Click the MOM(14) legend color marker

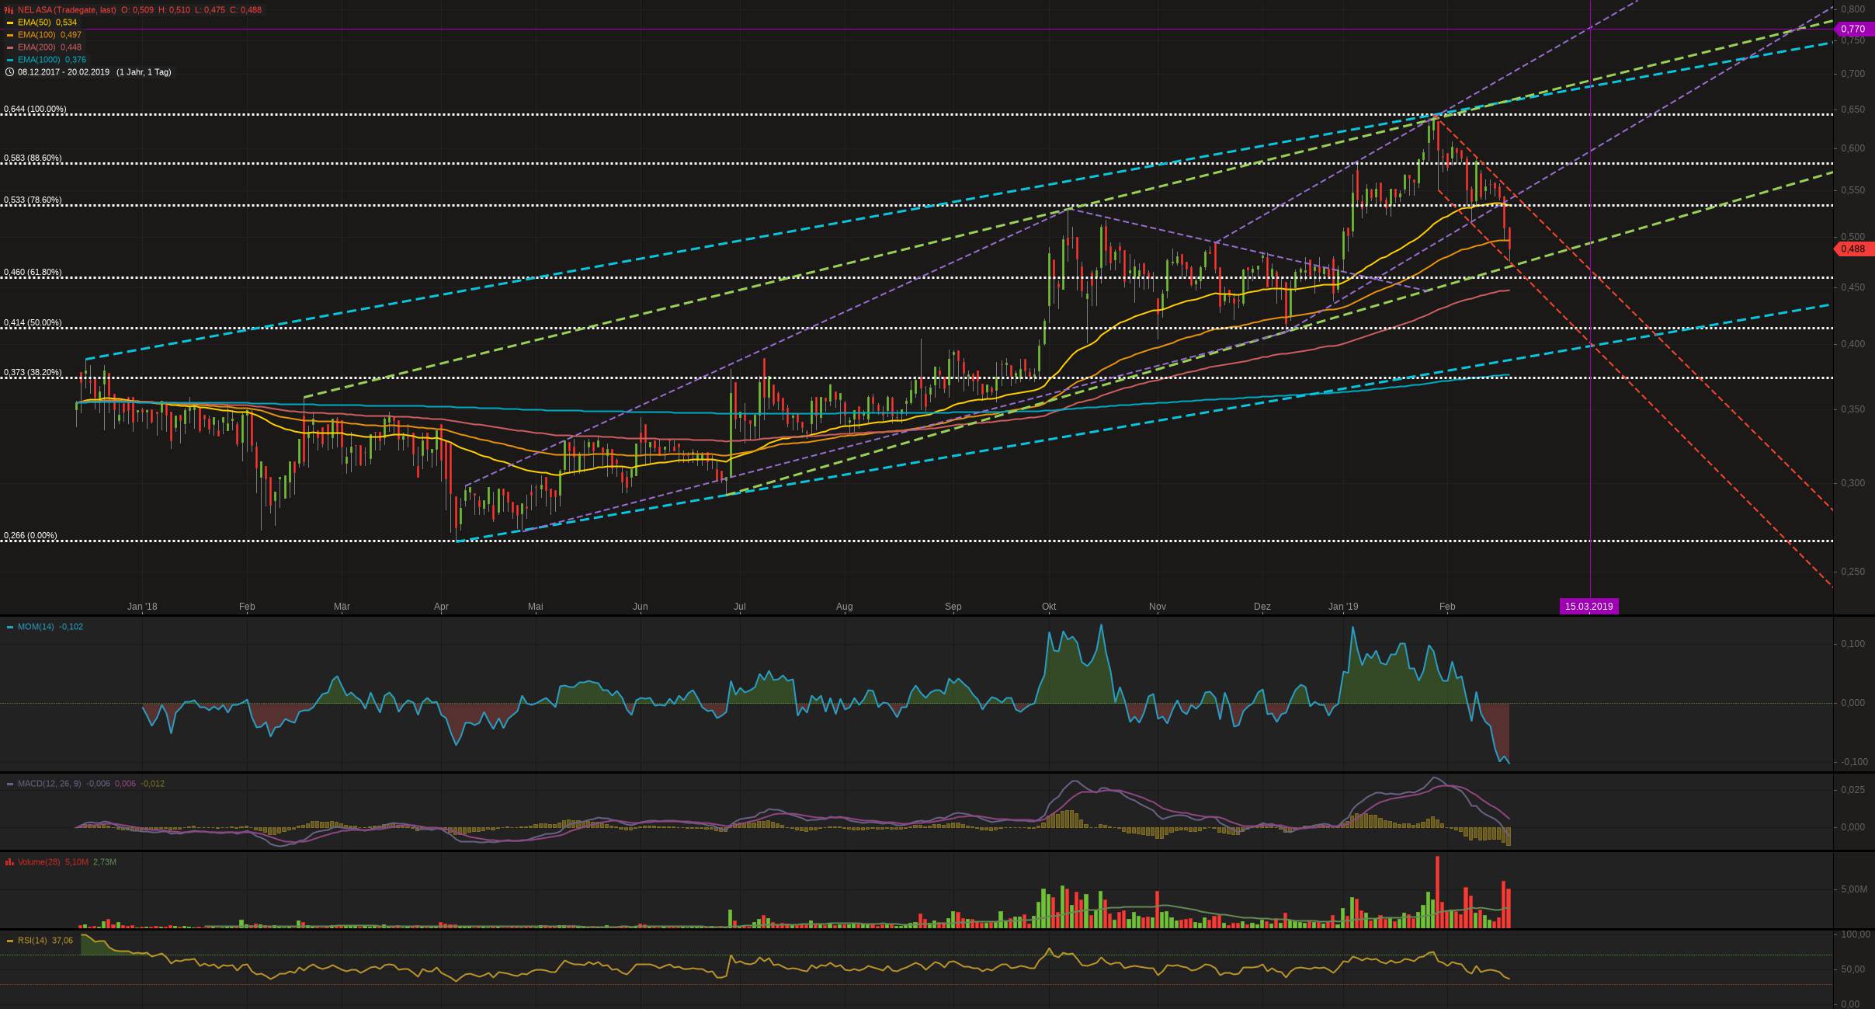coord(9,627)
